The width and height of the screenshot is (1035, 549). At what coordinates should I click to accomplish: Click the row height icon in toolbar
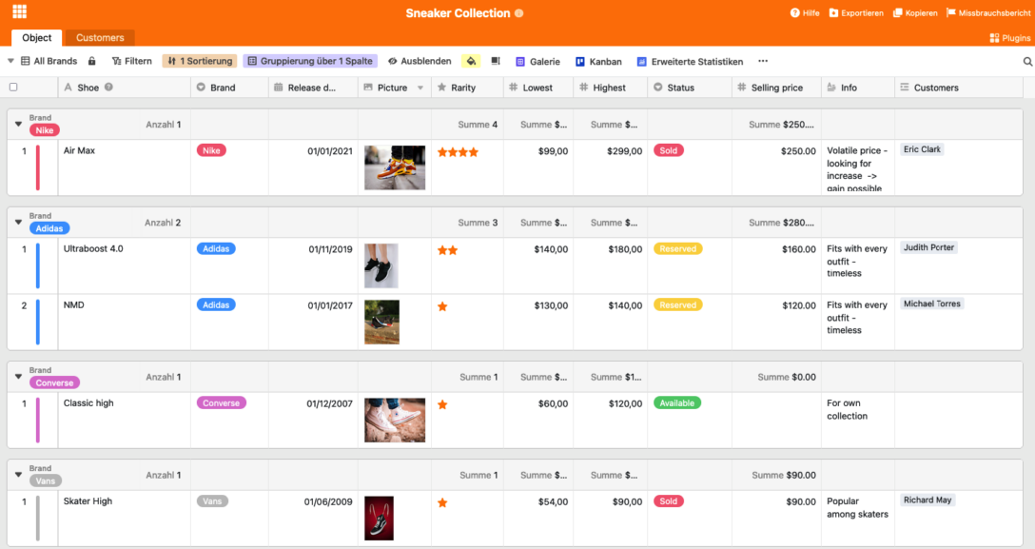496,61
